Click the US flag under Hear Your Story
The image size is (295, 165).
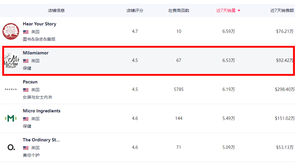point(26,32)
